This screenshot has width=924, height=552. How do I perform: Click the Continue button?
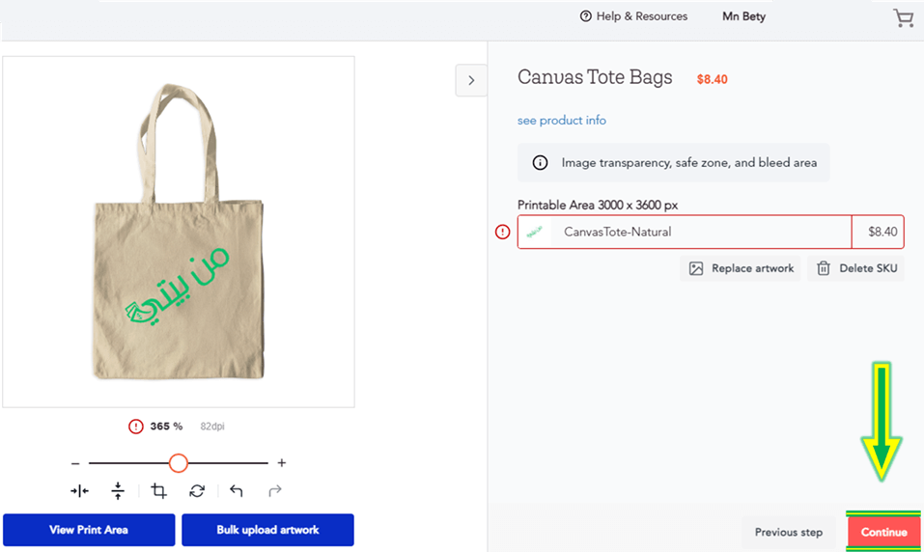(883, 532)
